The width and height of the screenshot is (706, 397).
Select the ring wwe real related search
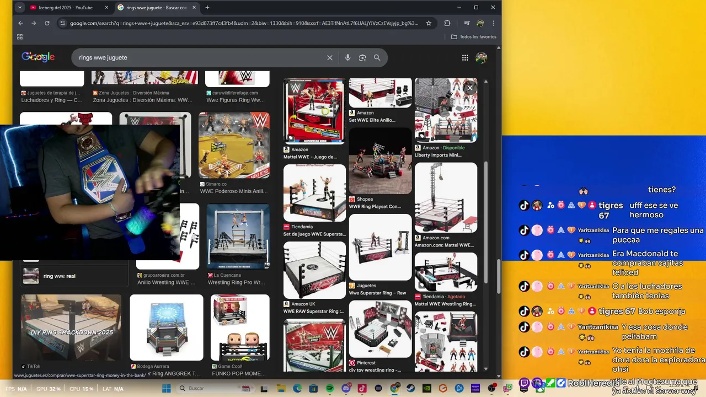click(x=74, y=276)
